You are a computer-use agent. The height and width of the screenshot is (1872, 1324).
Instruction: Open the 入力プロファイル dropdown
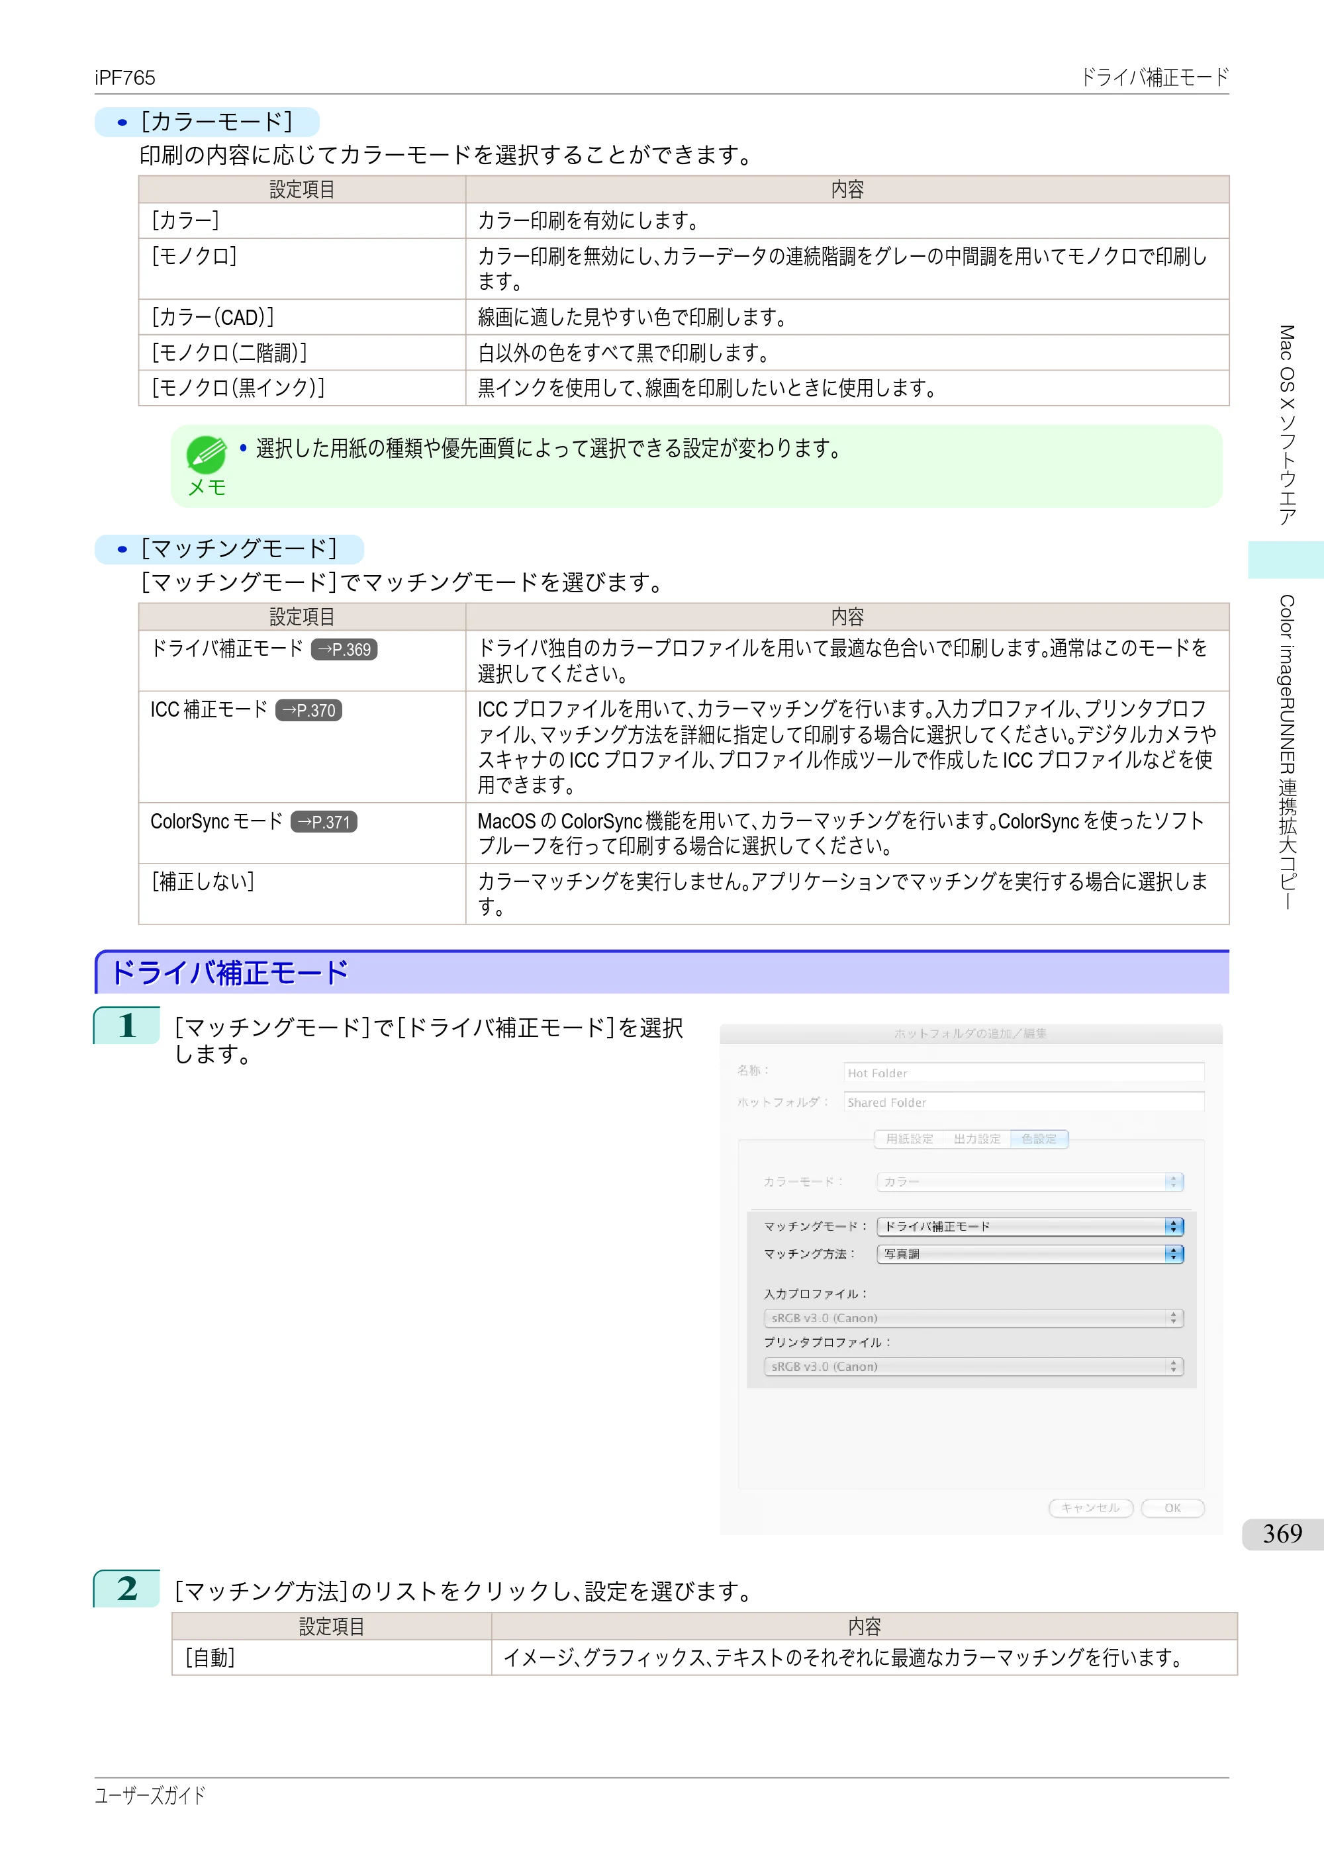972,1317
